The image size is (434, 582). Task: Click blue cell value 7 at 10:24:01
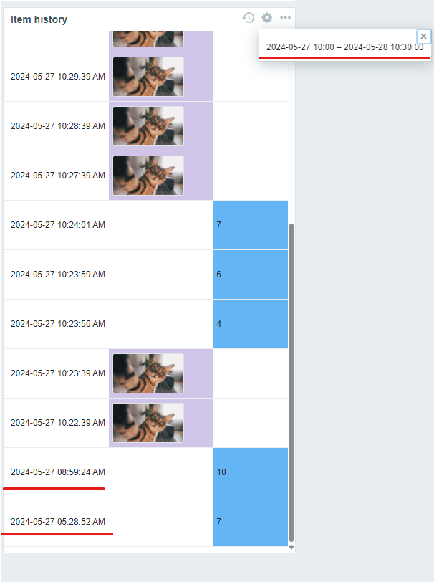coord(251,225)
